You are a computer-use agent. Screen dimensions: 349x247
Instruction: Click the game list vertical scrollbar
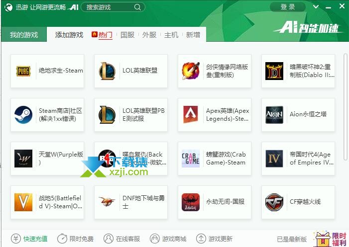(346, 107)
